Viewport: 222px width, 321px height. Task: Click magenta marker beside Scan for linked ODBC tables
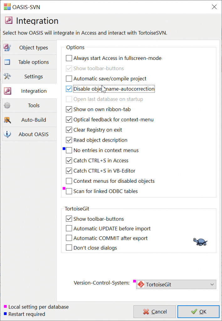click(x=64, y=188)
